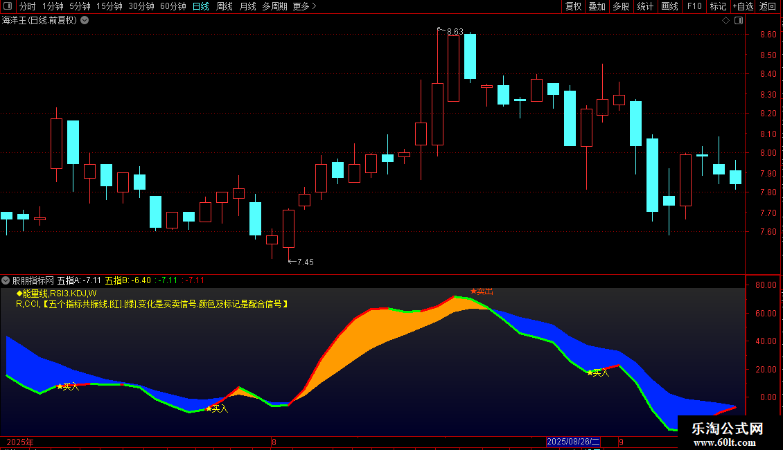The width and height of the screenshot is (783, 450).
Task: Click the first 买入 star signal on left
Action: click(x=68, y=386)
